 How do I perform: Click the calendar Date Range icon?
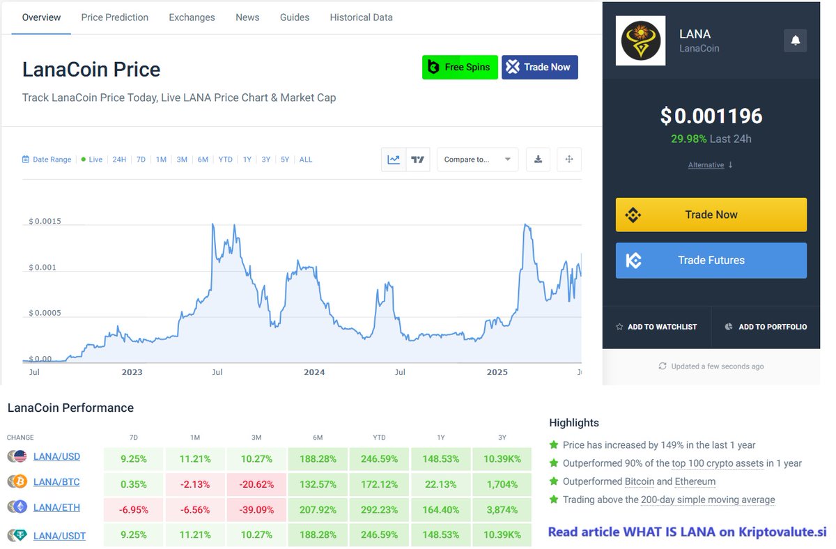tap(26, 160)
